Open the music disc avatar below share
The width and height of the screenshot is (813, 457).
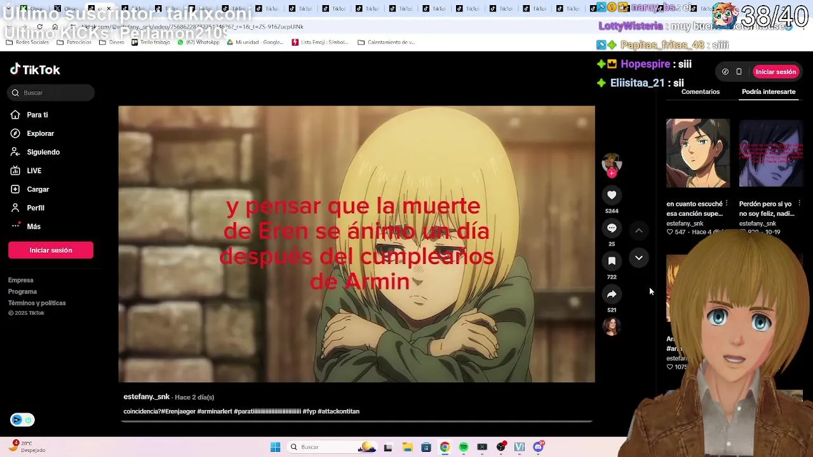click(612, 326)
